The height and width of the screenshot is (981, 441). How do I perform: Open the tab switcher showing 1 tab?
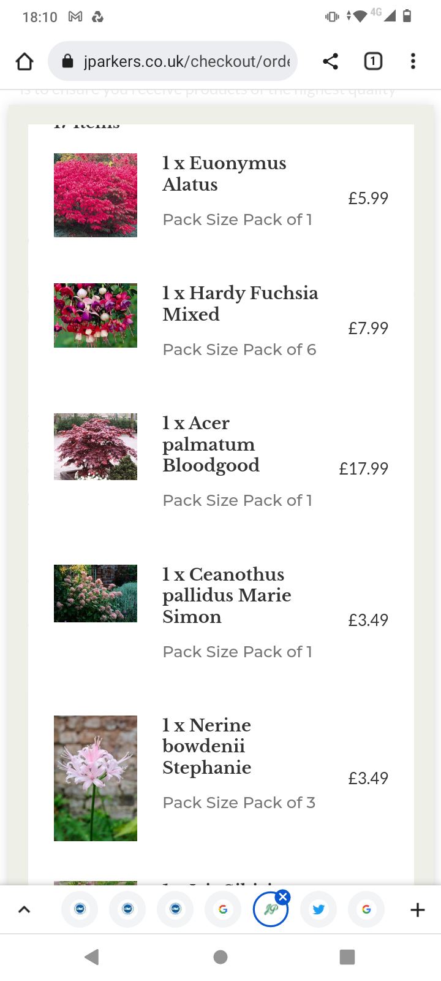point(373,61)
